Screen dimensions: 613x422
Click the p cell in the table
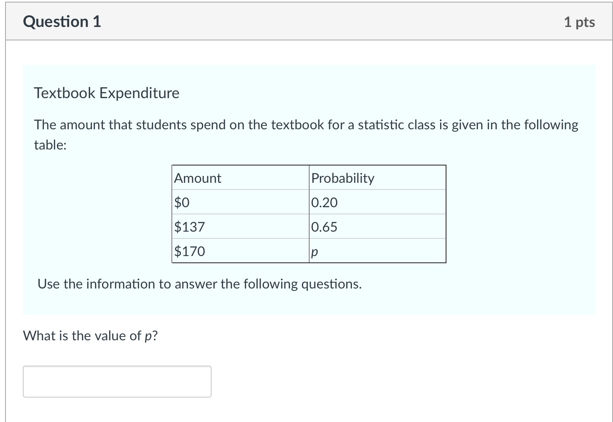[314, 252]
